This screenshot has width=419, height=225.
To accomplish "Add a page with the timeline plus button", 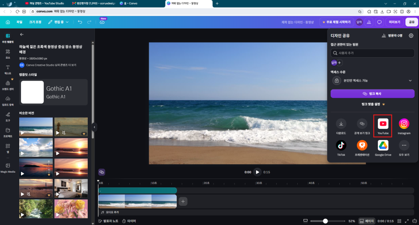I will [183, 201].
